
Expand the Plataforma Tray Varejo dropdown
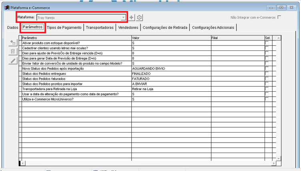pyautogui.click(x=123, y=18)
